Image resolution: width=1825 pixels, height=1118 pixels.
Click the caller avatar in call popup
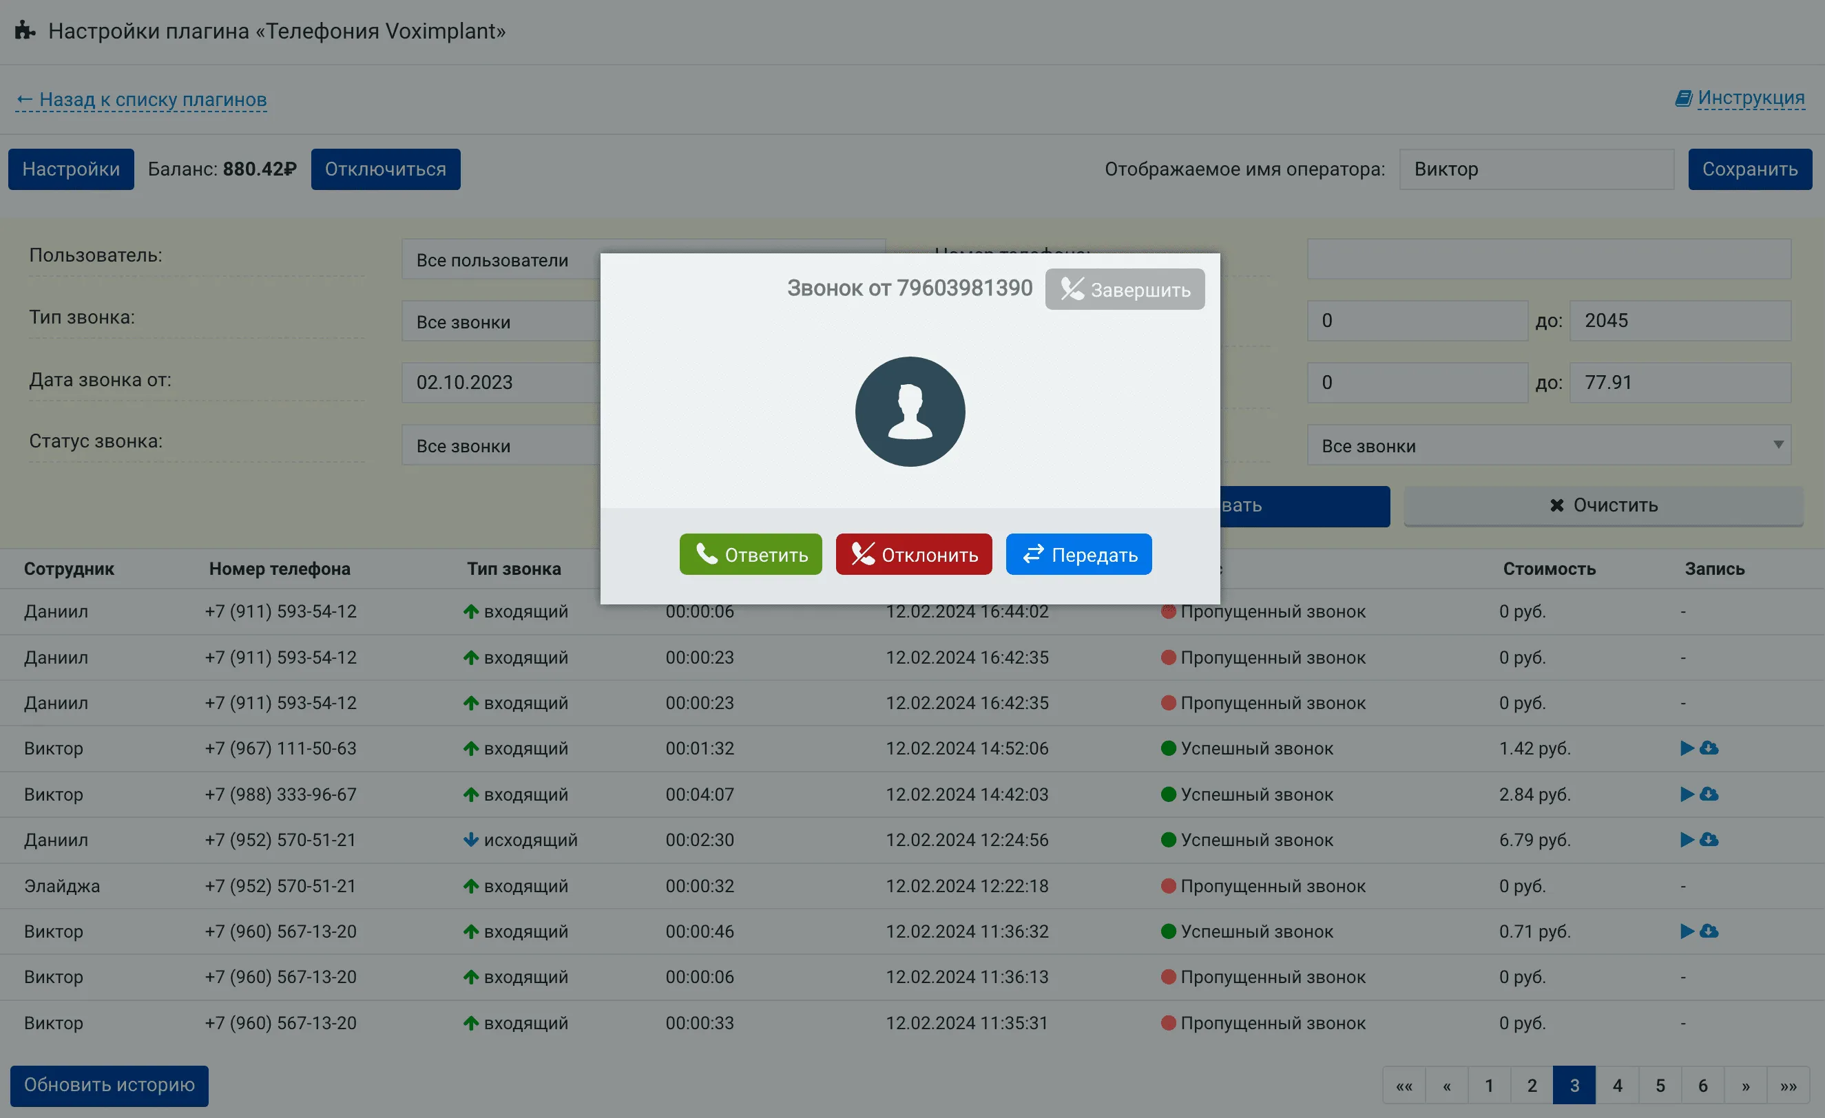[x=910, y=412]
